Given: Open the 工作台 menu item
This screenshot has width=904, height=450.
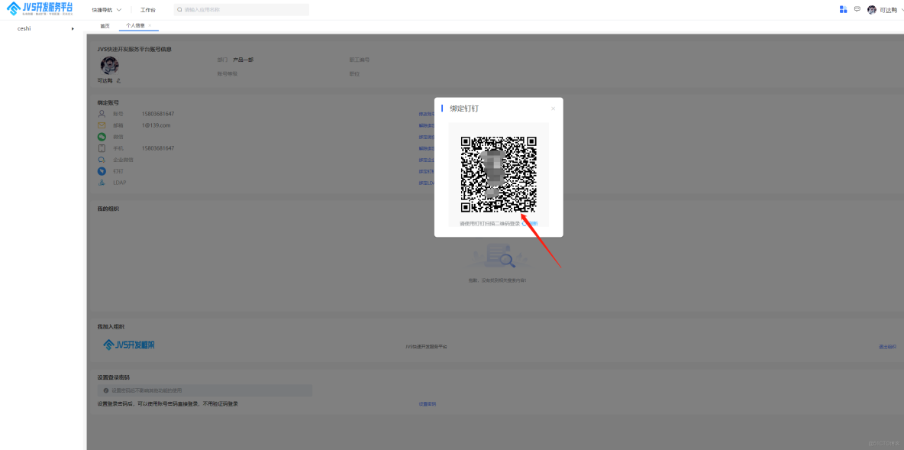Looking at the screenshot, I should [x=148, y=11].
